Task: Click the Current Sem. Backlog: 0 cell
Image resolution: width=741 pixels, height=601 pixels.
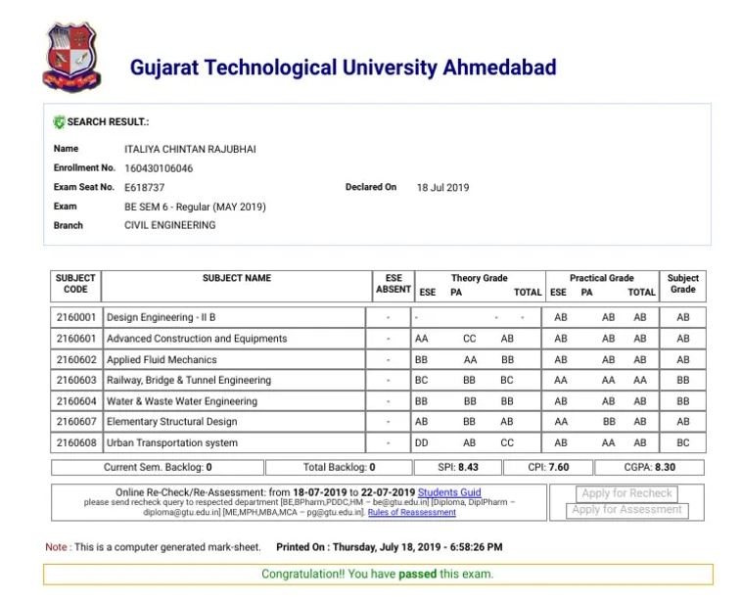Action: [x=158, y=468]
